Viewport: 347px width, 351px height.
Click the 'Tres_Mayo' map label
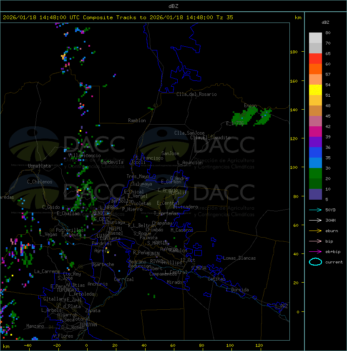coord(138,176)
